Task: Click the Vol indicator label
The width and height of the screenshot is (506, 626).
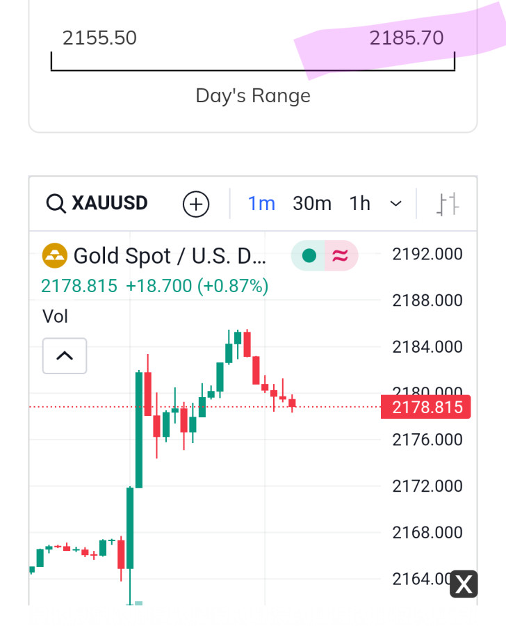Action: [56, 316]
